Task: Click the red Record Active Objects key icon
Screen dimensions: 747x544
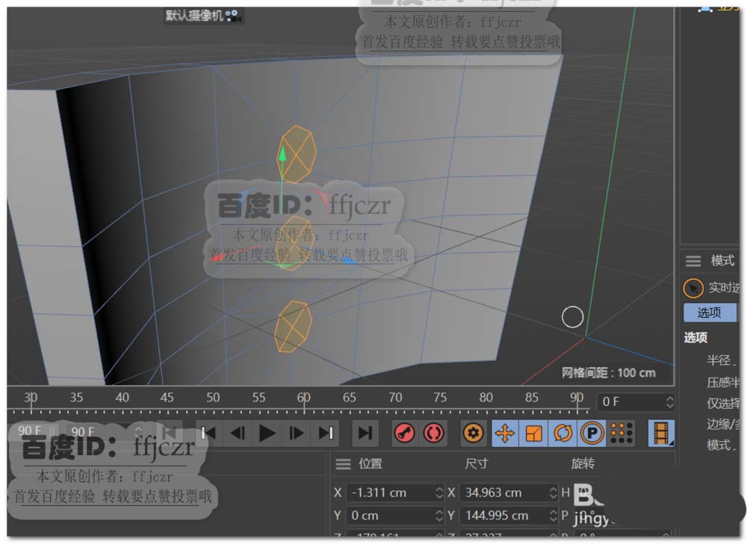Action: coord(404,433)
